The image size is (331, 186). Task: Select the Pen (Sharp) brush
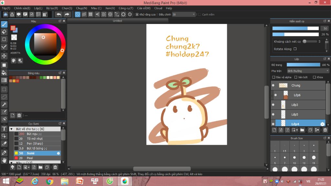[35, 143]
